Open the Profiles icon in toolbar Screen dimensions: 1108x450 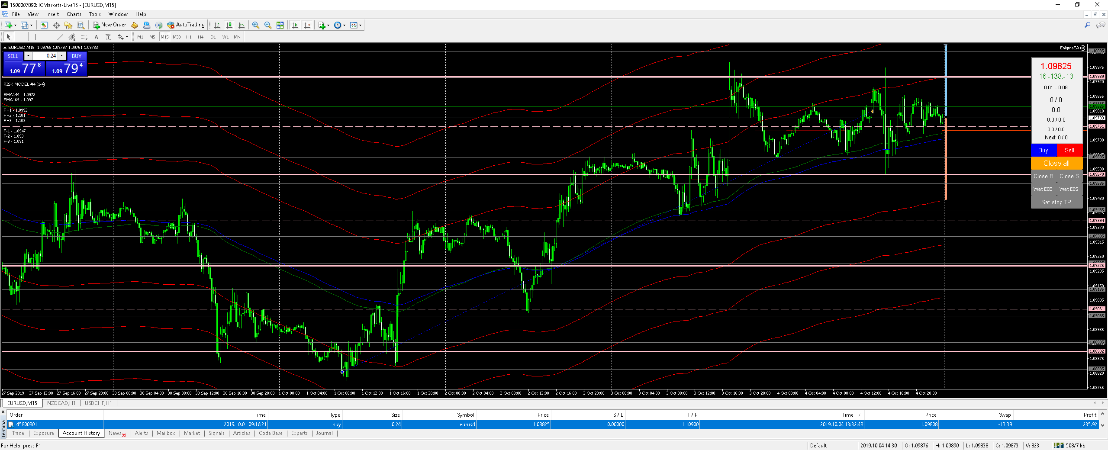point(25,25)
